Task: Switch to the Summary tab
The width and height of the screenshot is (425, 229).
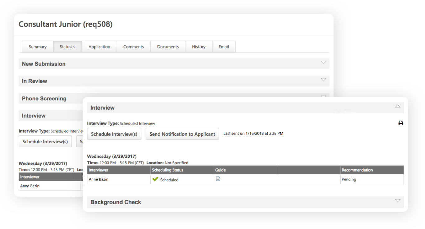Action: coord(37,47)
